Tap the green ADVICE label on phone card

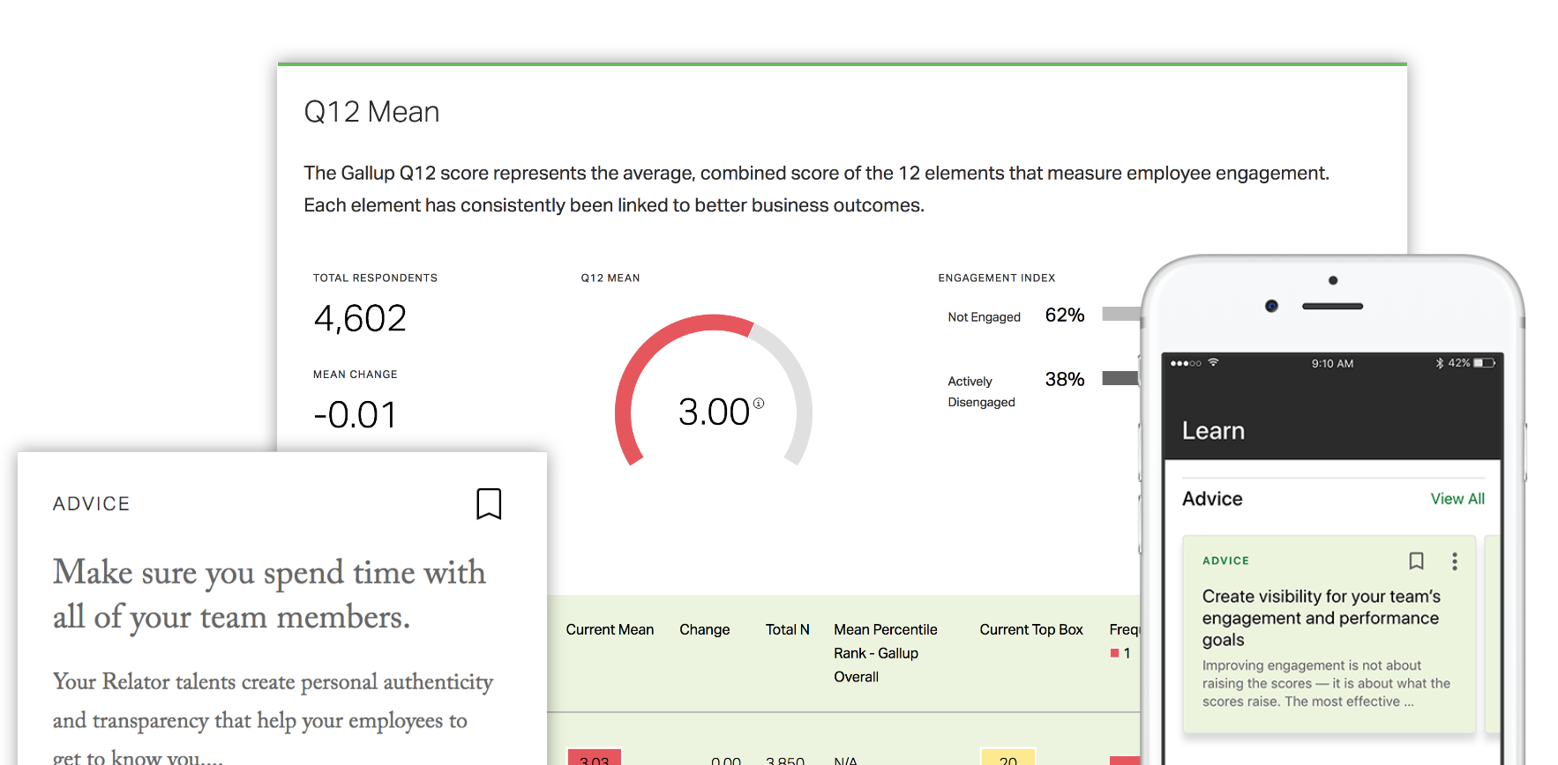(1225, 561)
